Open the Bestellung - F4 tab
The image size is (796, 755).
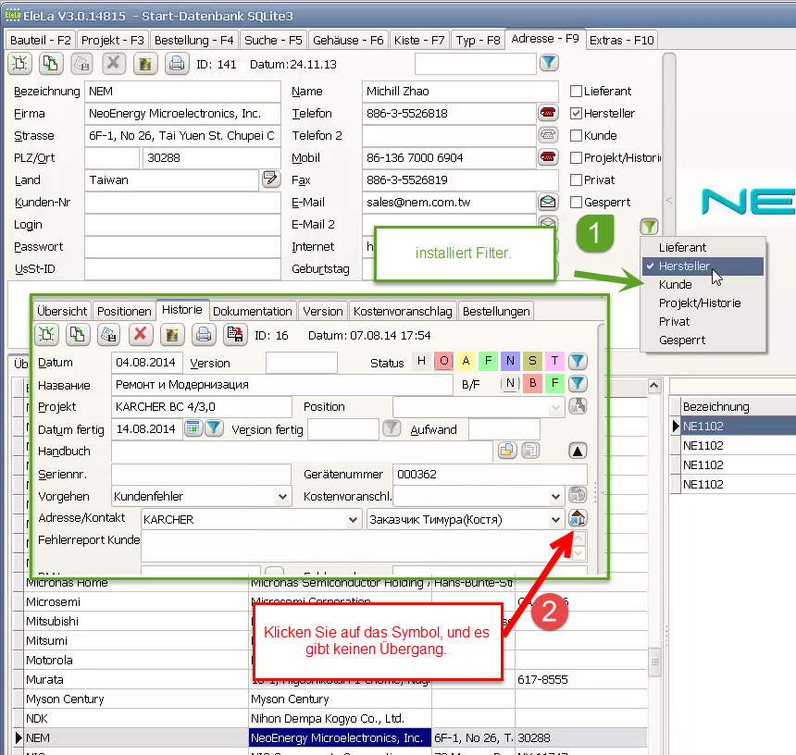193,40
